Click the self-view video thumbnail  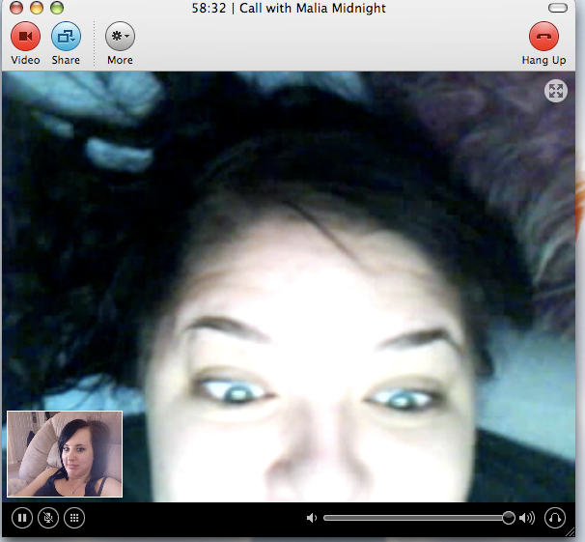(x=65, y=454)
